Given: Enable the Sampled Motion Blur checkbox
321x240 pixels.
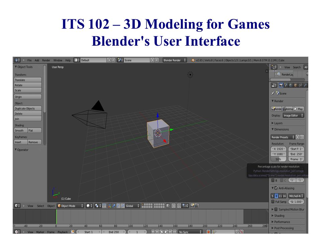Looking at the screenshot, I should coord(276,209).
